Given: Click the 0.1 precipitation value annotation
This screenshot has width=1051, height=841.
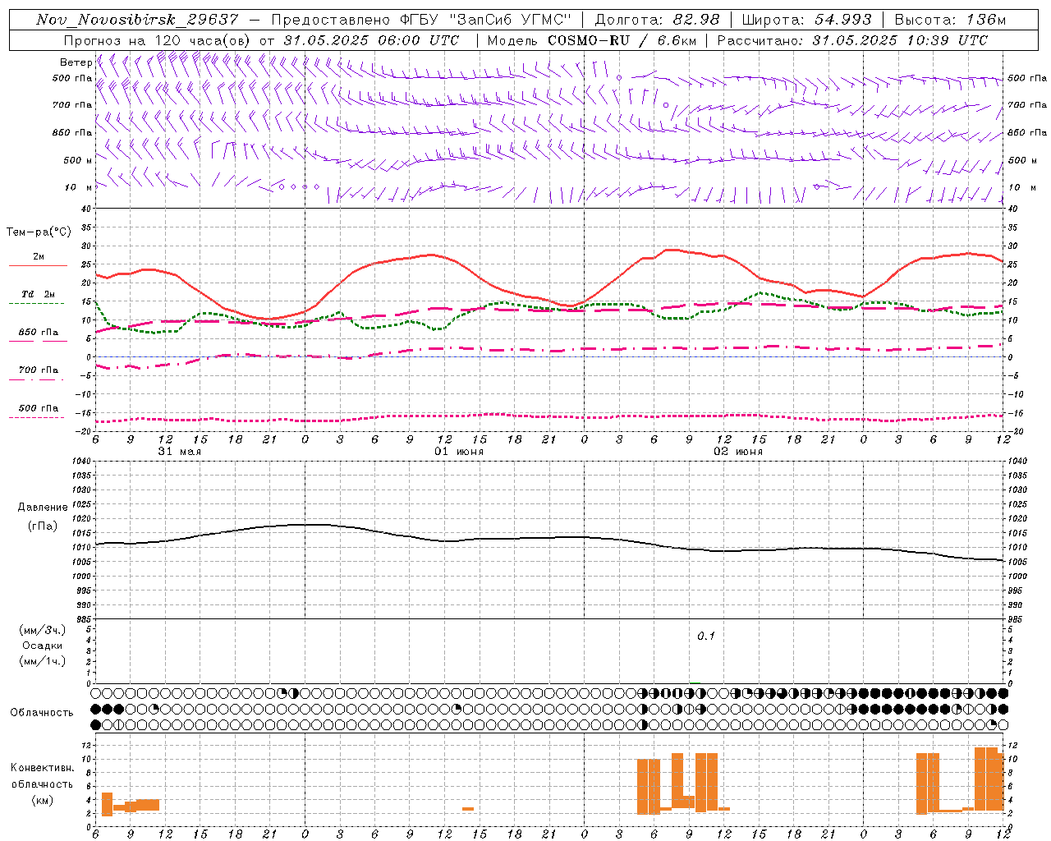Looking at the screenshot, I should 706,636.
